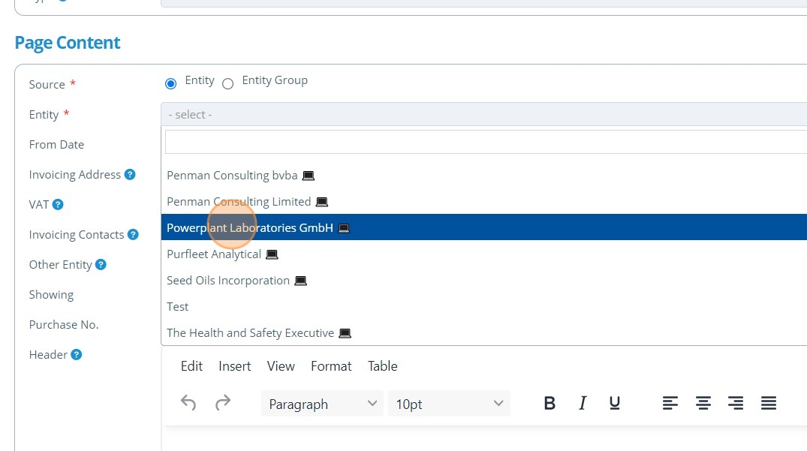Open the 10pt font size dropdown

[450, 404]
